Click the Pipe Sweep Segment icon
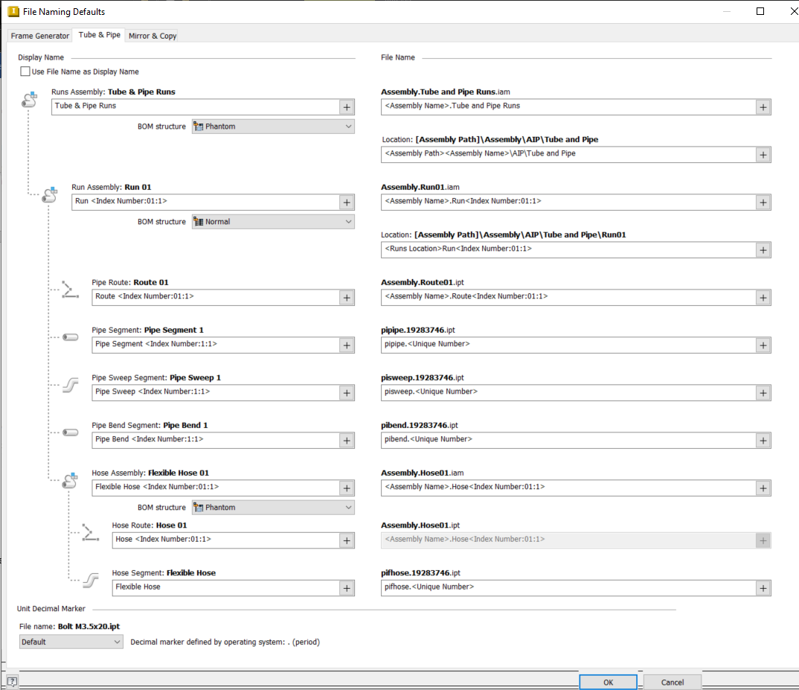The width and height of the screenshot is (799, 690). coord(71,385)
